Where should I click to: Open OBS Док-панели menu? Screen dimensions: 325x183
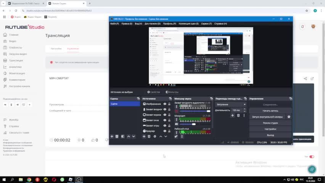153,24
